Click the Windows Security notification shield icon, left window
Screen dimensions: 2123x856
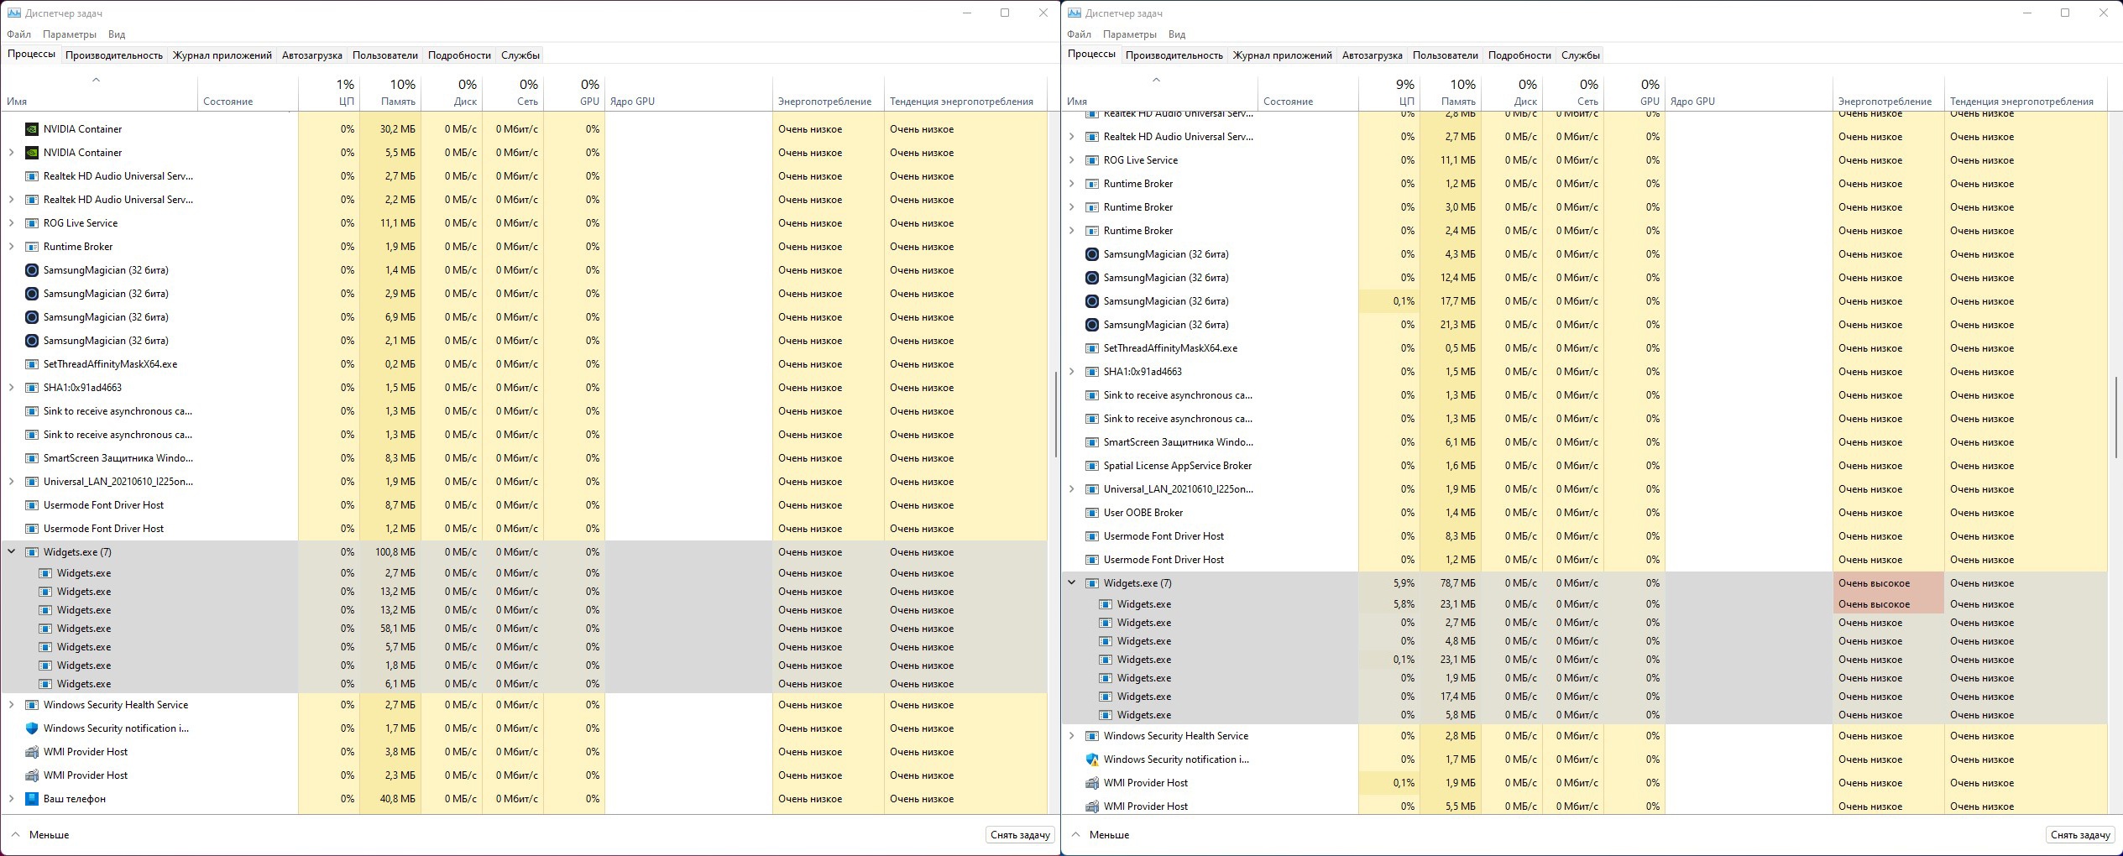32,728
